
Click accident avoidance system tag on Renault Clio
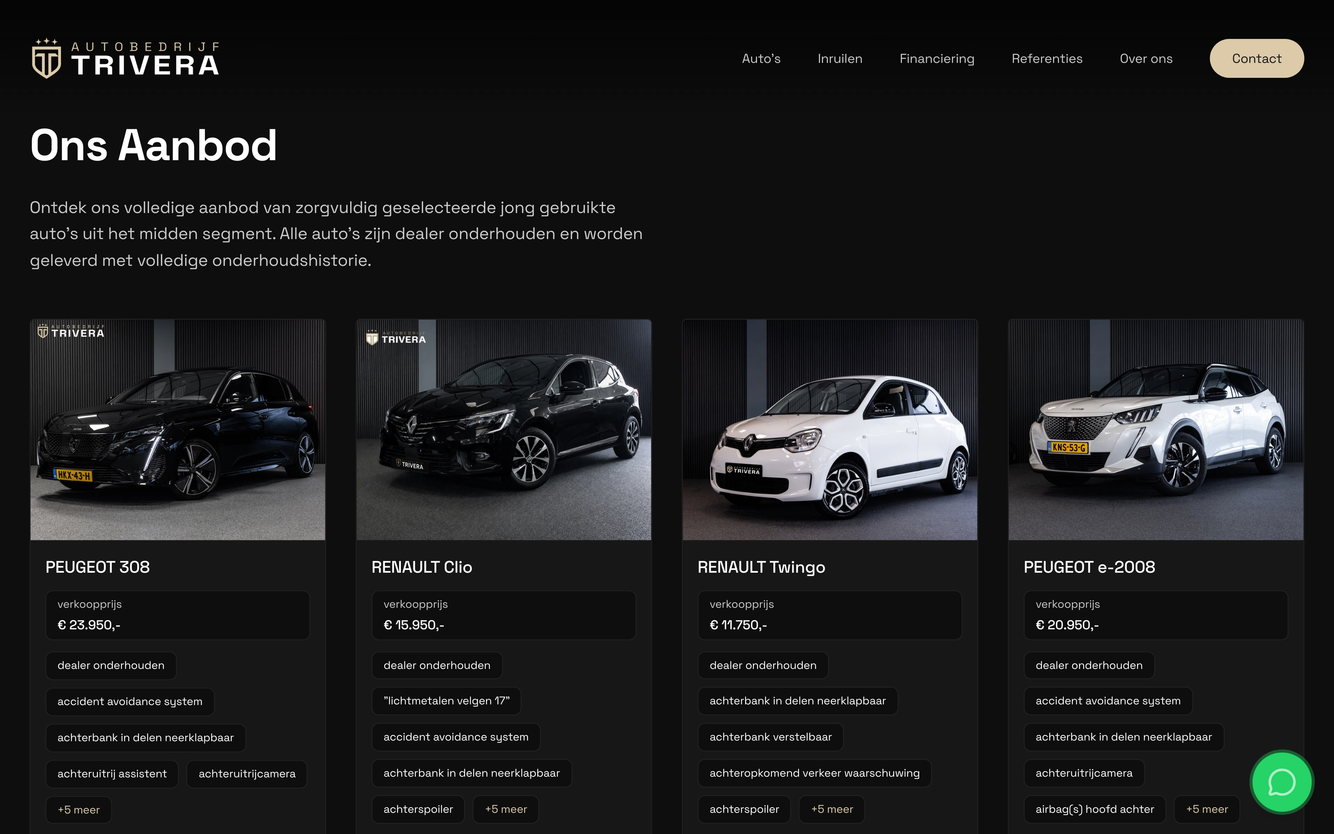point(456,737)
